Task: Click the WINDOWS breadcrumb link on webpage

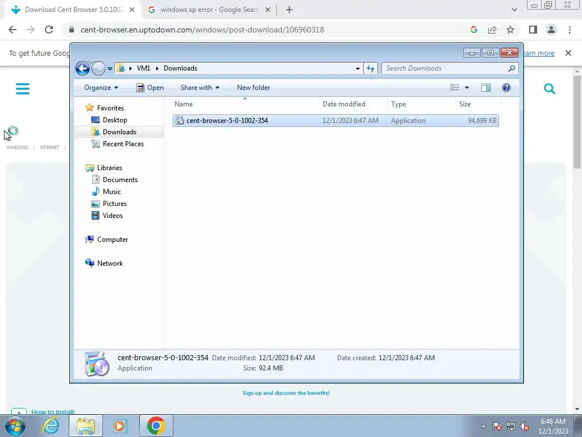Action: coord(17,147)
